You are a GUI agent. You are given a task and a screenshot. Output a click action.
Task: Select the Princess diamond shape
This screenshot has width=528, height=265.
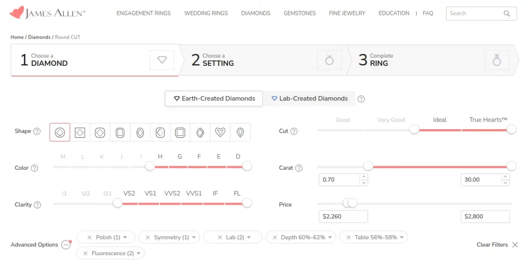[x=80, y=132]
